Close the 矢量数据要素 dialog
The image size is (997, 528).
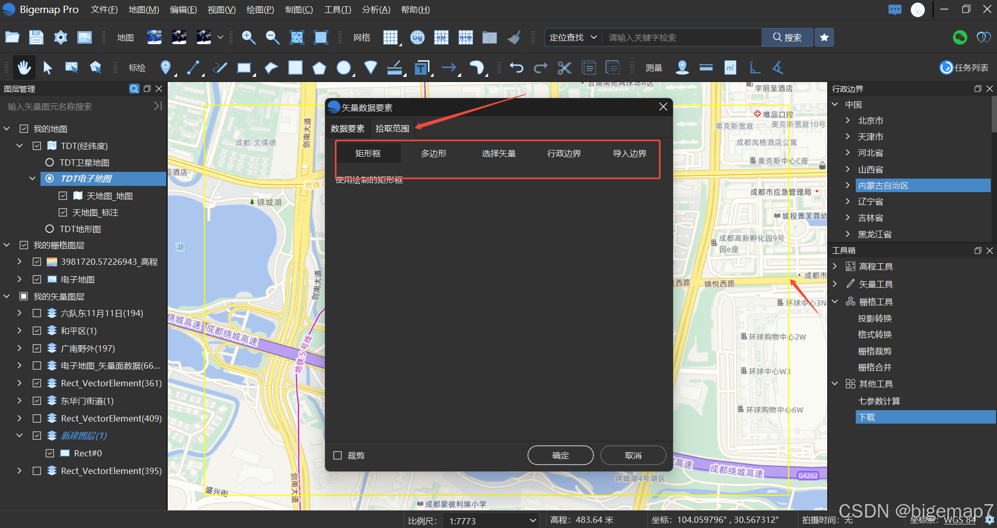(x=663, y=106)
